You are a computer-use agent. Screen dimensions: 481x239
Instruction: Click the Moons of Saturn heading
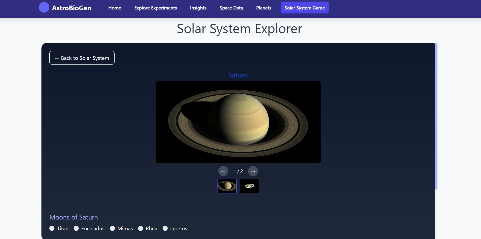74,217
